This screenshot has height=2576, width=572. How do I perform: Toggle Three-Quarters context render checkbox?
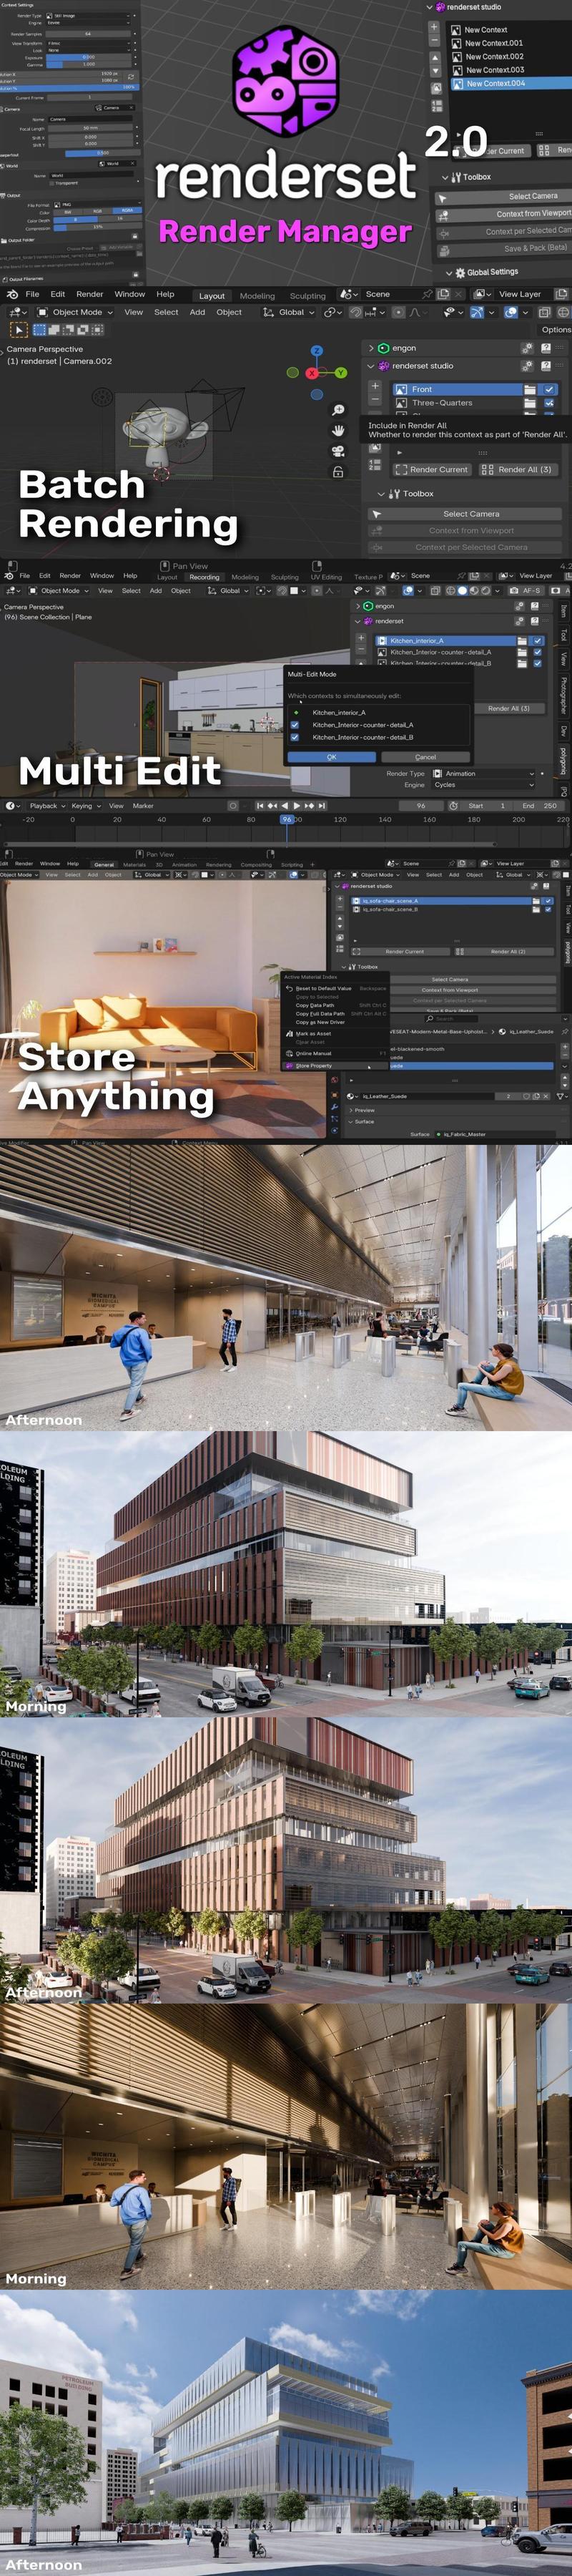click(x=549, y=403)
